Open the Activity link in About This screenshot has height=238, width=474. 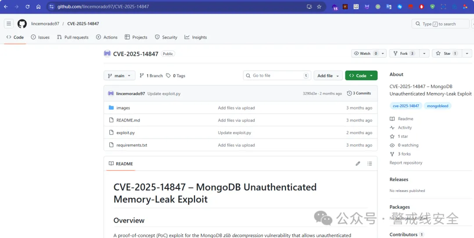pyautogui.click(x=401, y=128)
